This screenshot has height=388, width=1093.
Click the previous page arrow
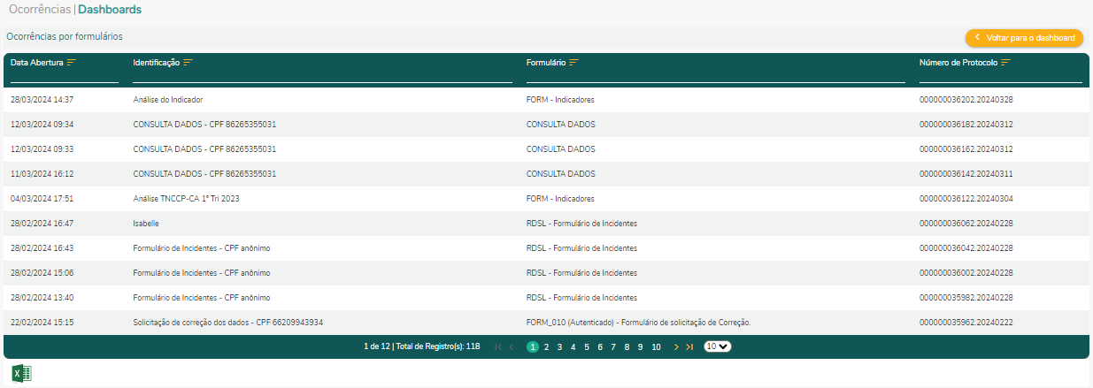click(x=512, y=347)
